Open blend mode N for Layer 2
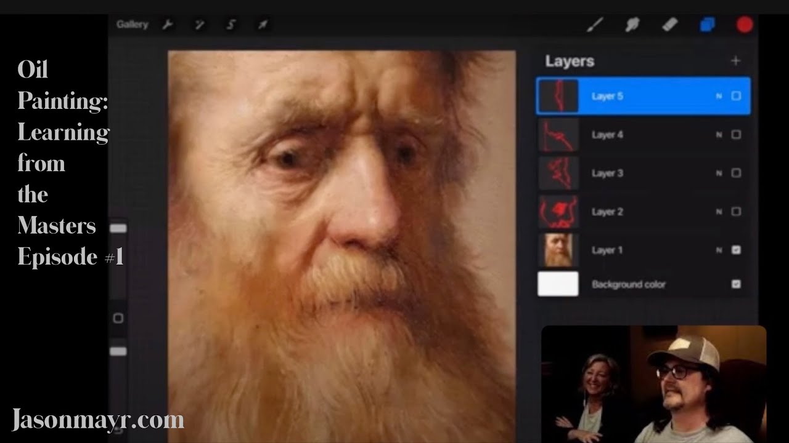 tap(719, 212)
